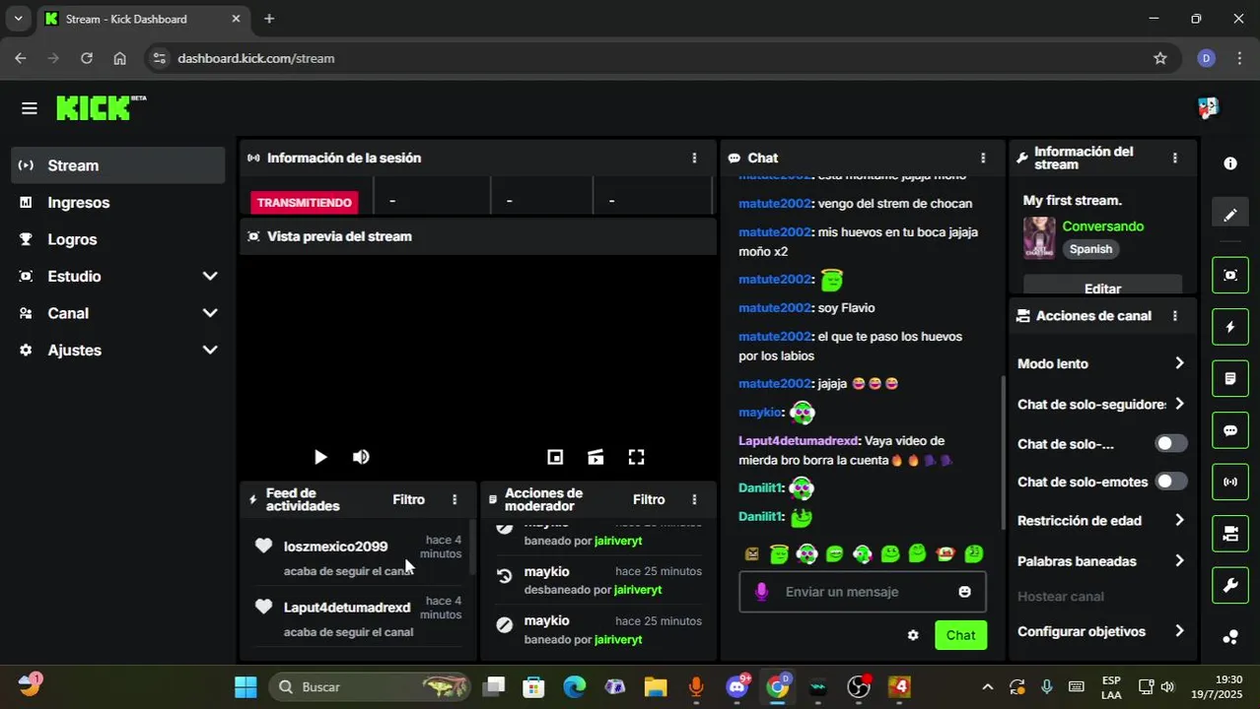Toggle the channel actions widget icon in sidebar

pyautogui.click(x=1230, y=534)
